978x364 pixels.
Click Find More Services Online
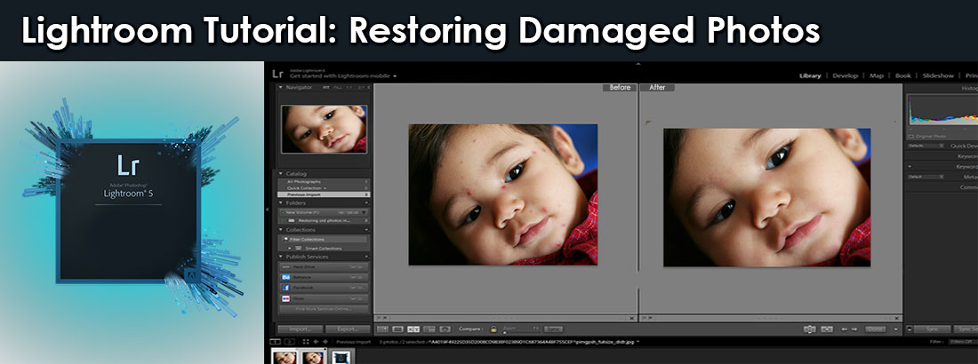[323, 309]
